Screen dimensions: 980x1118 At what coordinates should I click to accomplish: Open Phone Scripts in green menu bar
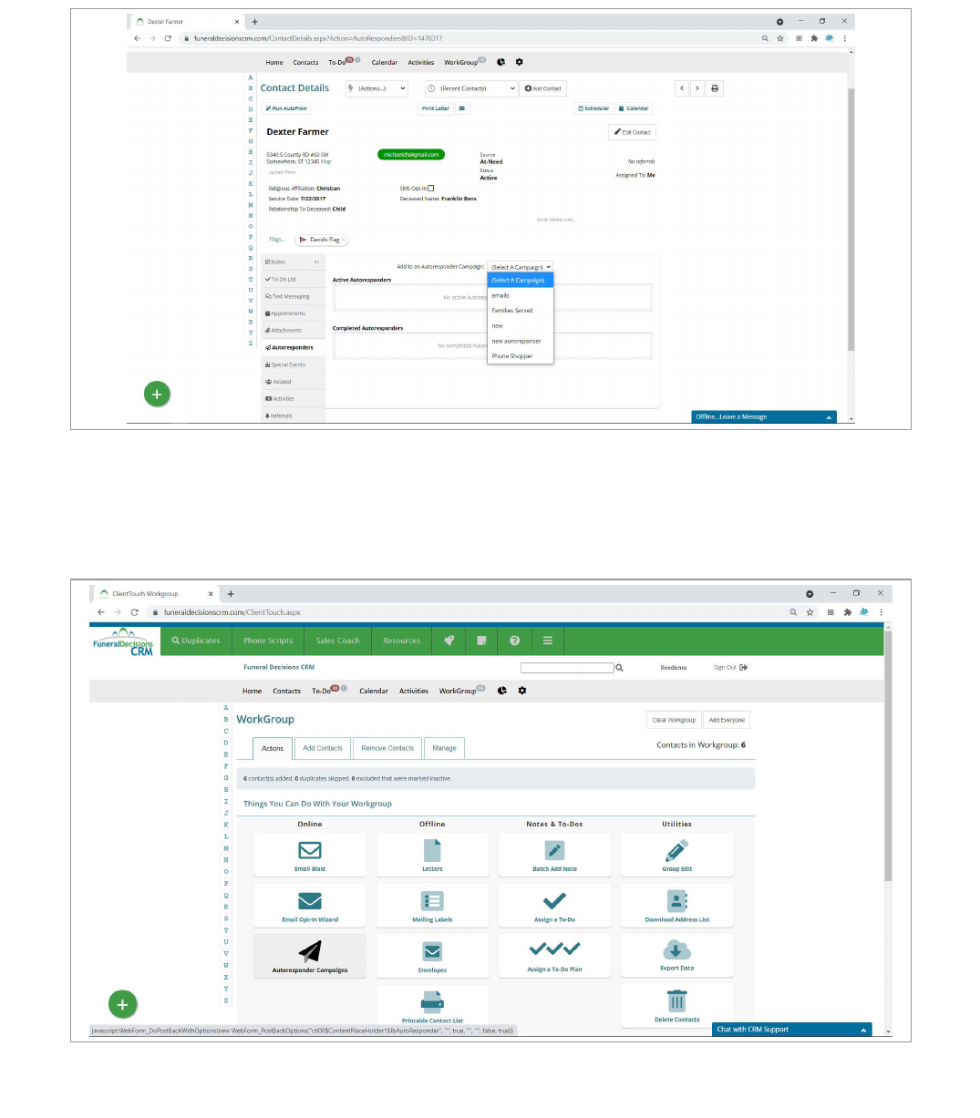[268, 641]
